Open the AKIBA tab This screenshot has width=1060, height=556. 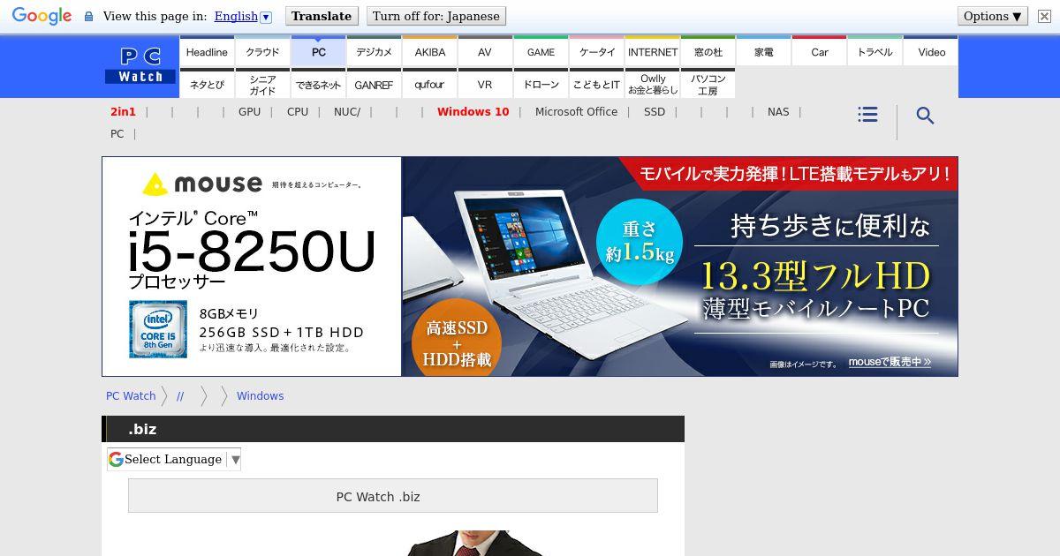pos(429,51)
